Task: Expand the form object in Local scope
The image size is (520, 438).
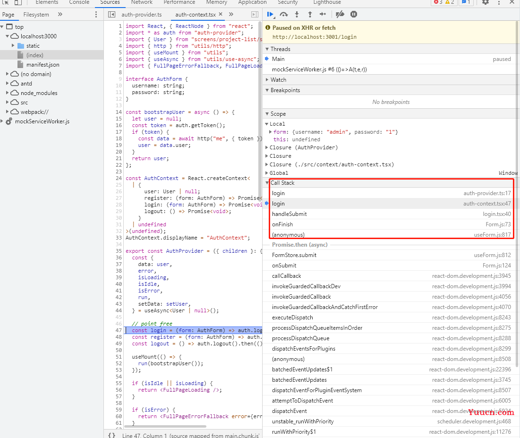Action: (271, 132)
